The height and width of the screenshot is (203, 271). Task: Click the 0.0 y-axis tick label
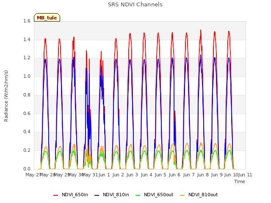27,169
